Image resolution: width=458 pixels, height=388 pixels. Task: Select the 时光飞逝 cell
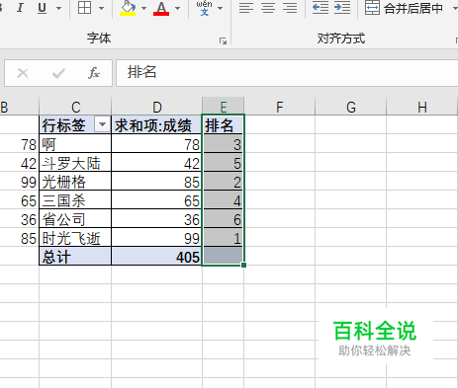coord(75,237)
